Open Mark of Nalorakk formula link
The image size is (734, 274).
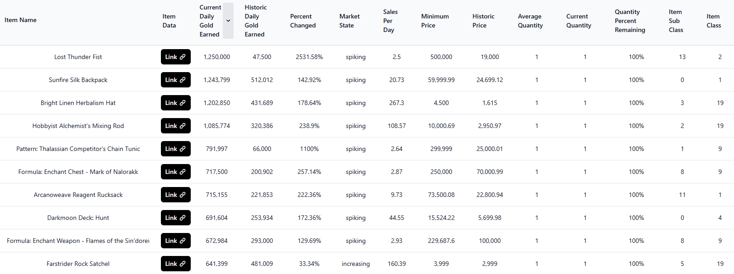175,172
